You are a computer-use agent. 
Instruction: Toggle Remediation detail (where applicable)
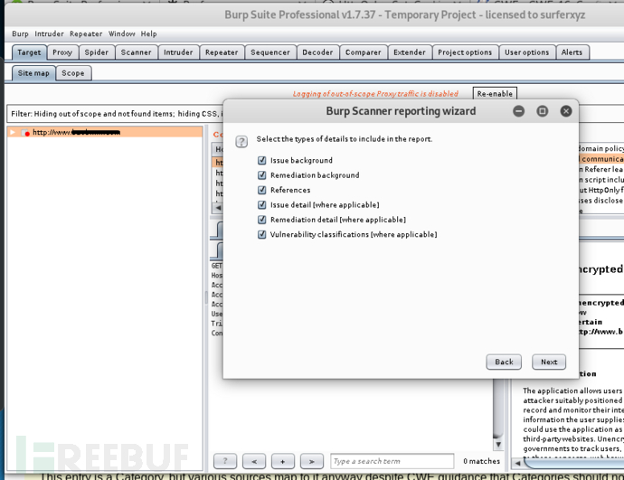pyautogui.click(x=261, y=220)
